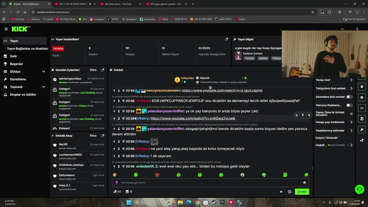This screenshot has width=368, height=207.
Task: Bookmark this page with the star icon
Action: 313,12
